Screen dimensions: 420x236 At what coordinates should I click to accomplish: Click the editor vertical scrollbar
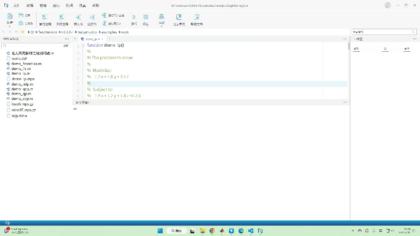click(x=348, y=46)
